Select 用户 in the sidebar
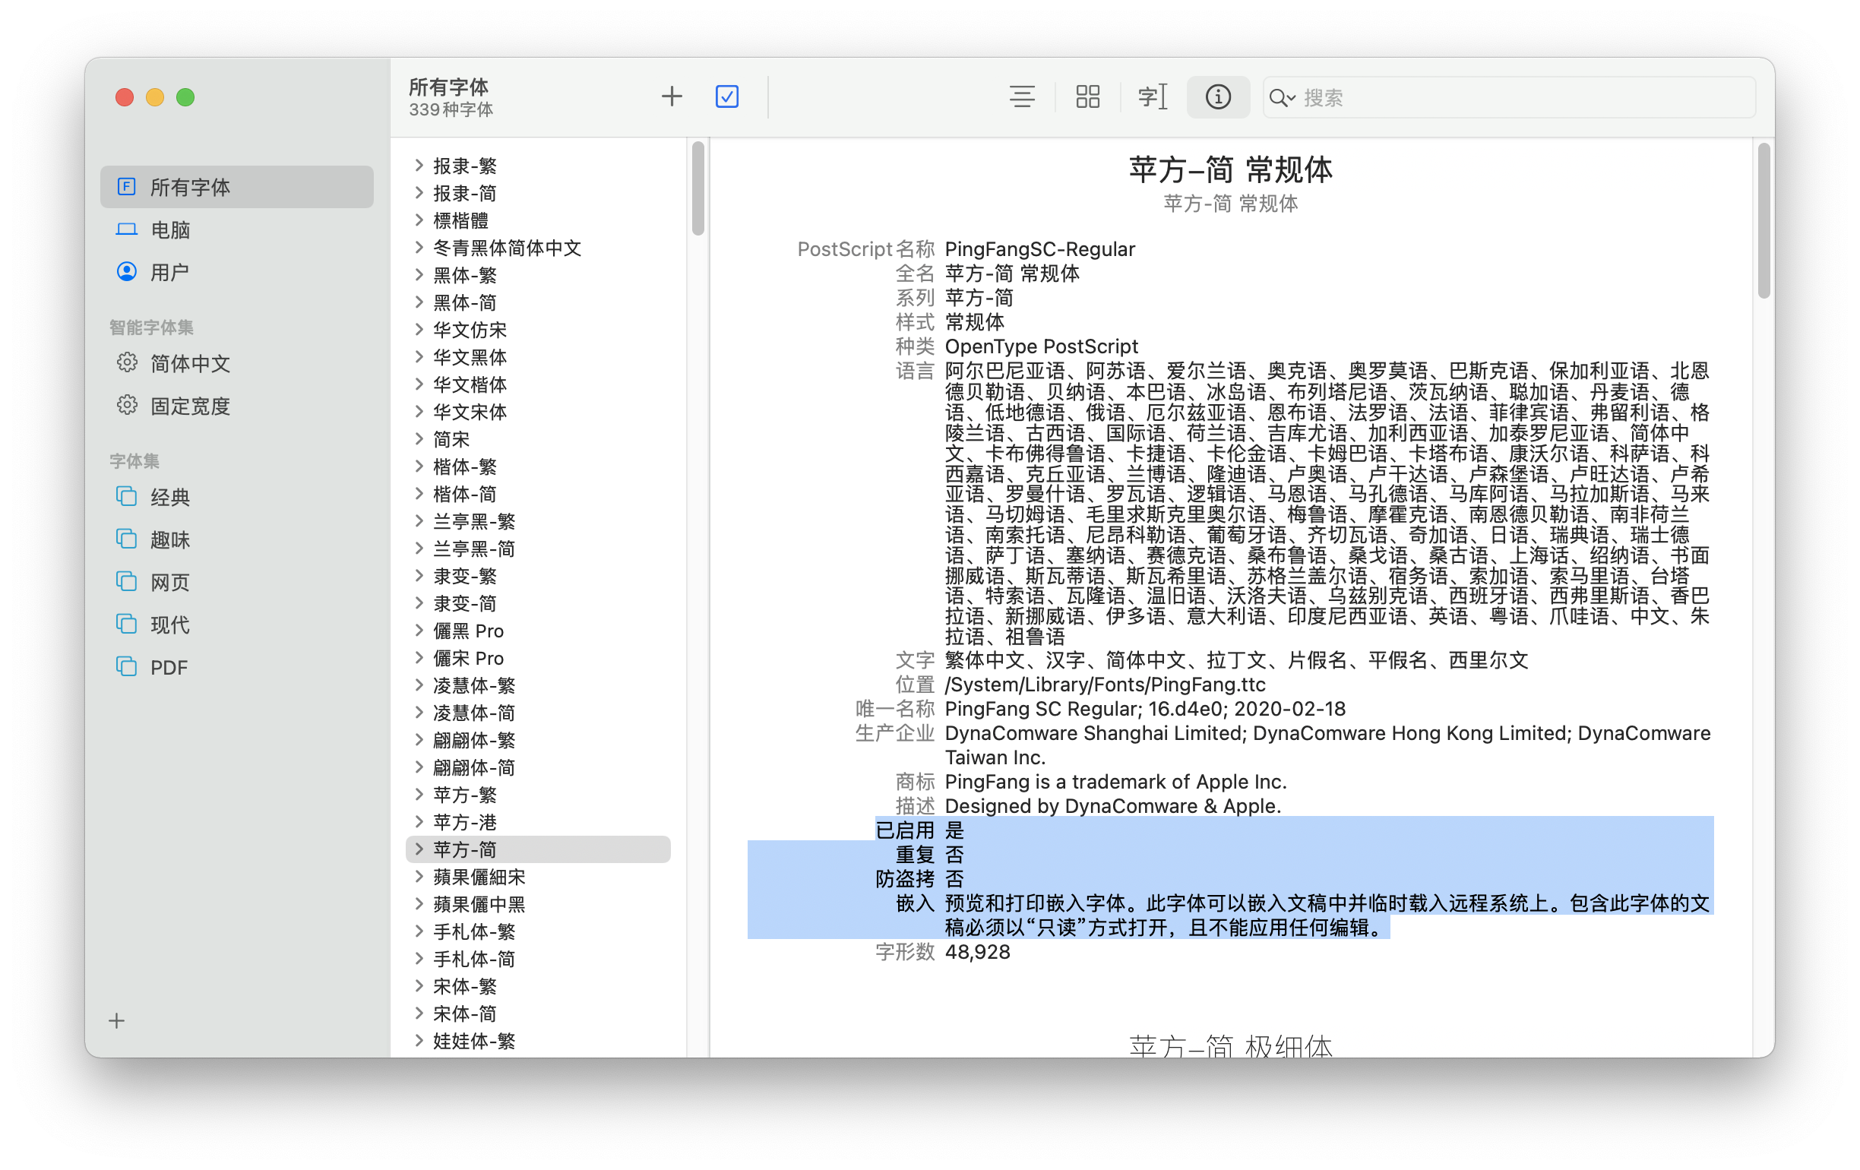Screen dimensions: 1860x1170 click(169, 272)
